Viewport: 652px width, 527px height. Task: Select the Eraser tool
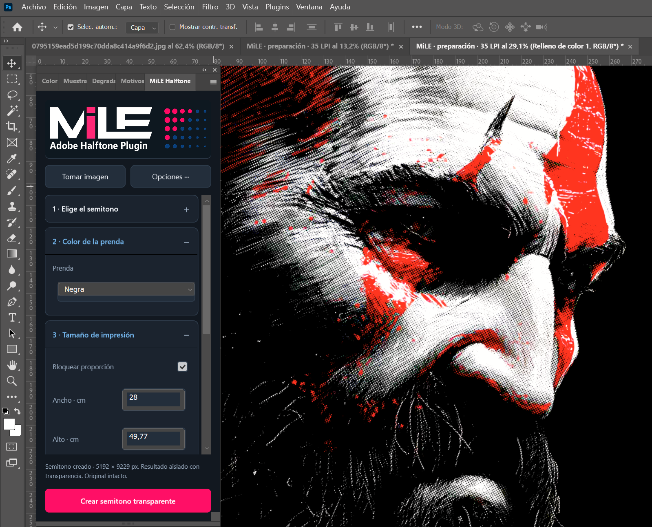(12, 238)
